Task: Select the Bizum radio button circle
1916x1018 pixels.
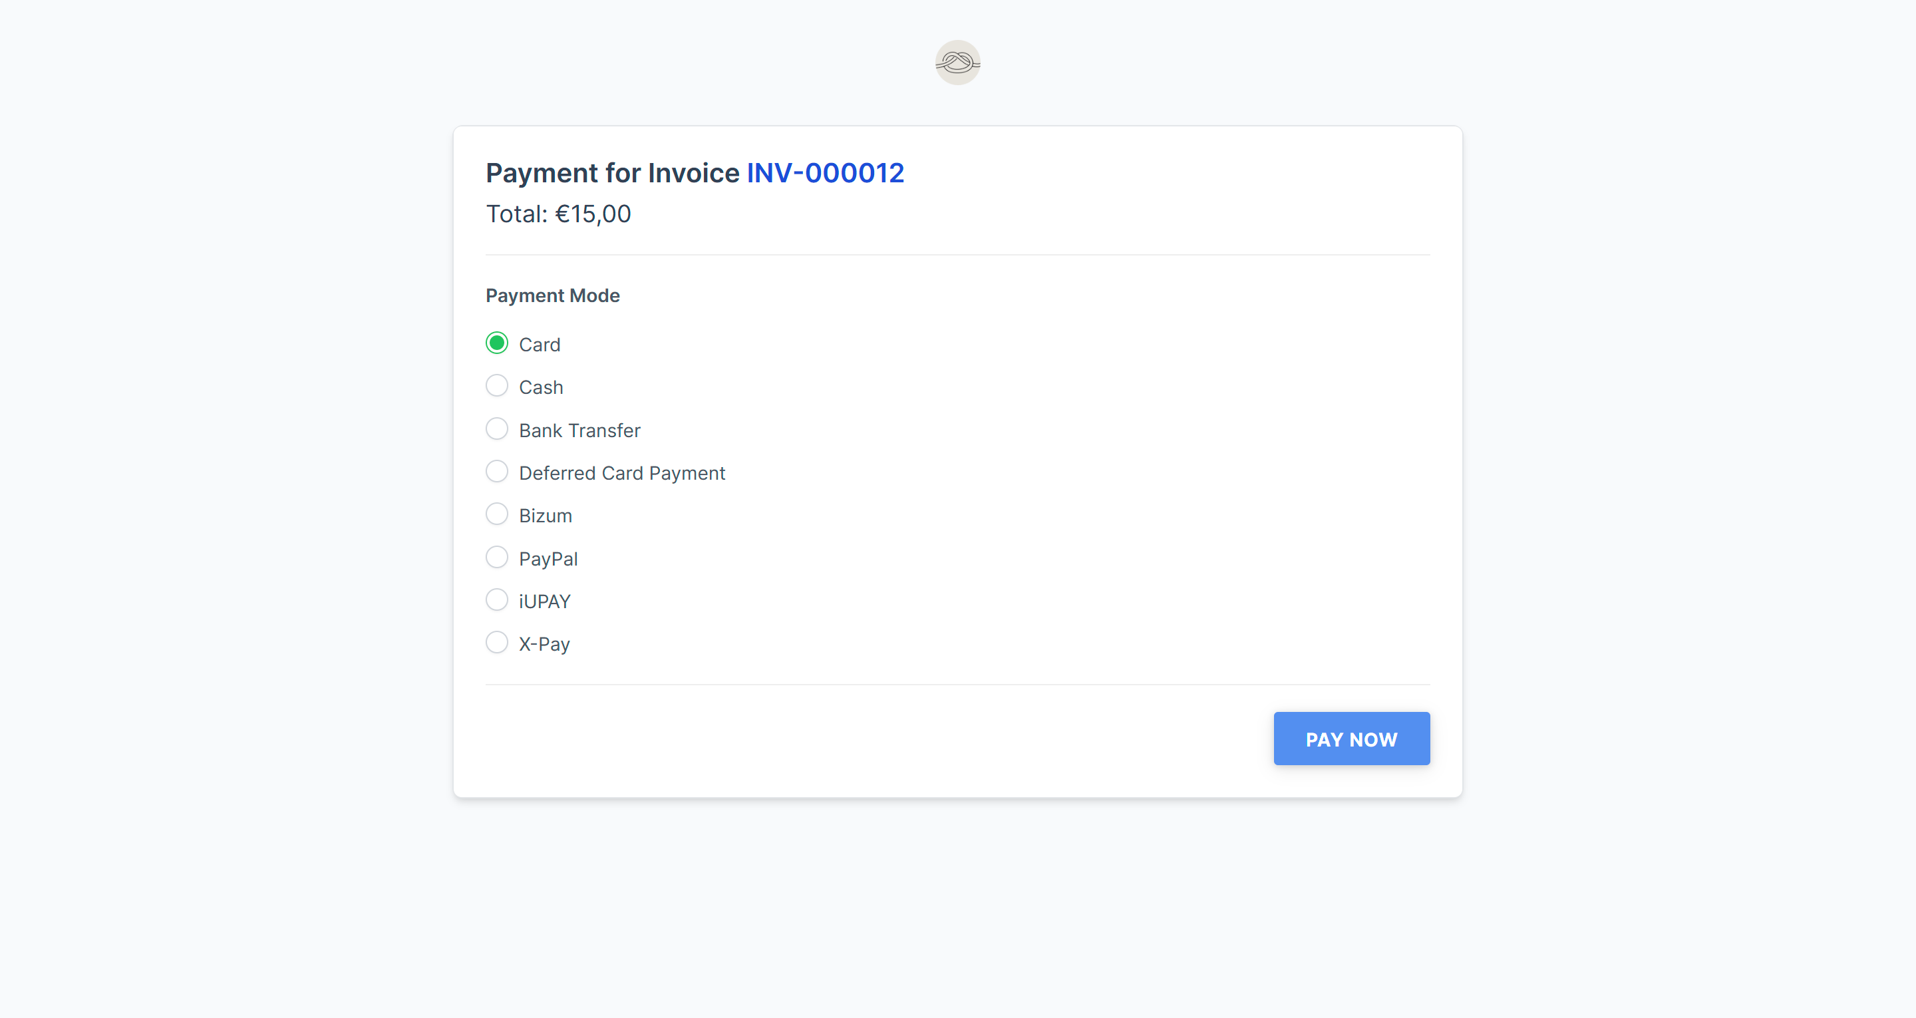Action: (497, 514)
